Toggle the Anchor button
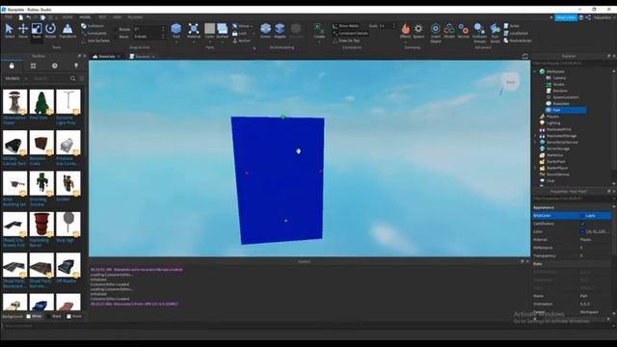 click(x=241, y=40)
